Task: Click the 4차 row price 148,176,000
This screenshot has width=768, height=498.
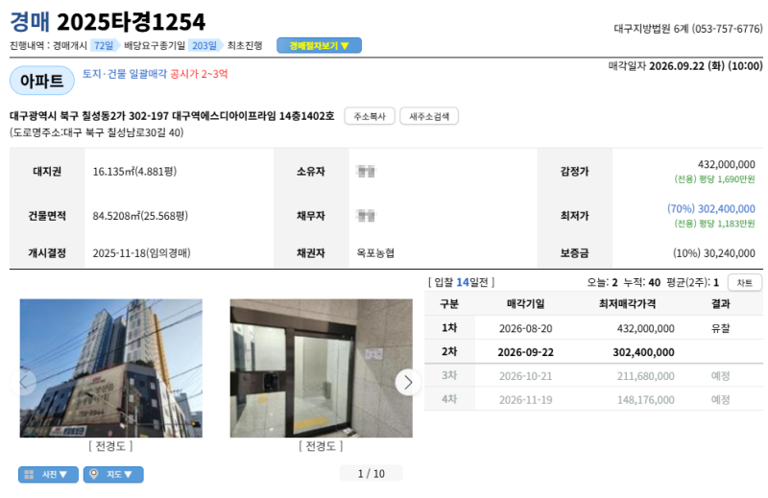Action: point(645,400)
